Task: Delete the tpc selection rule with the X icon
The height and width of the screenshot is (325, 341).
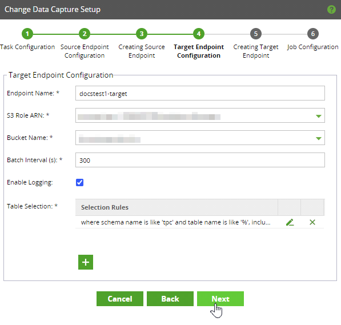Action: pos(312,222)
